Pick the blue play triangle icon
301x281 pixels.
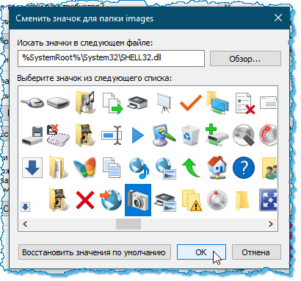coord(137,135)
